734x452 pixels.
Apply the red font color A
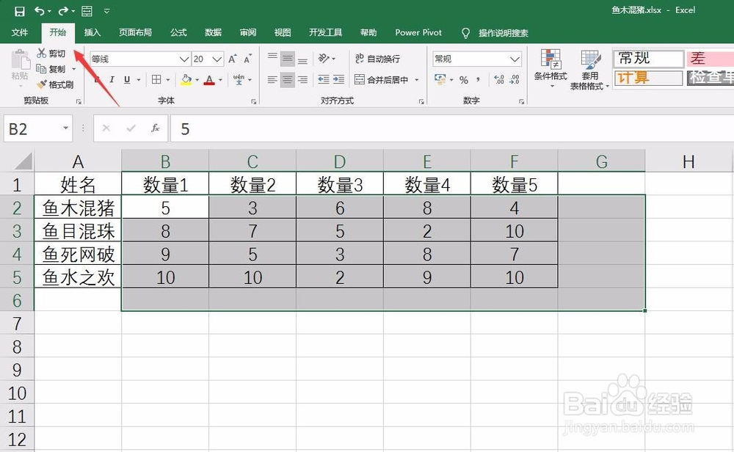[209, 79]
